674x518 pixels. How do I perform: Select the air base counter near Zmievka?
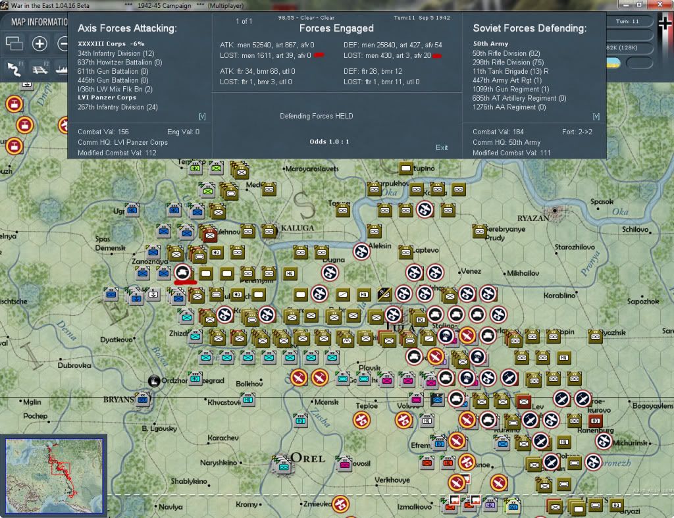pos(341,504)
